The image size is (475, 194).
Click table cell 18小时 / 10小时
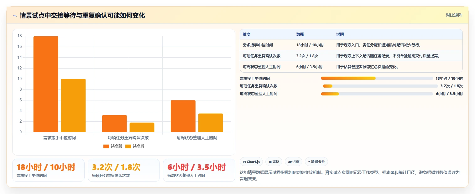310,45
